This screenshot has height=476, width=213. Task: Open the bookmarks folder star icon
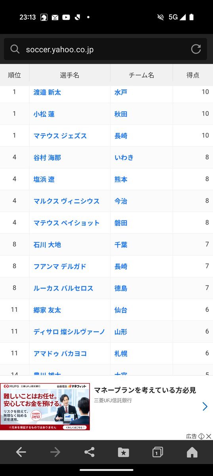click(x=124, y=452)
